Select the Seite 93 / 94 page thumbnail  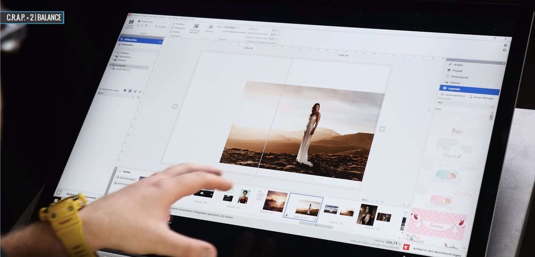(303, 207)
